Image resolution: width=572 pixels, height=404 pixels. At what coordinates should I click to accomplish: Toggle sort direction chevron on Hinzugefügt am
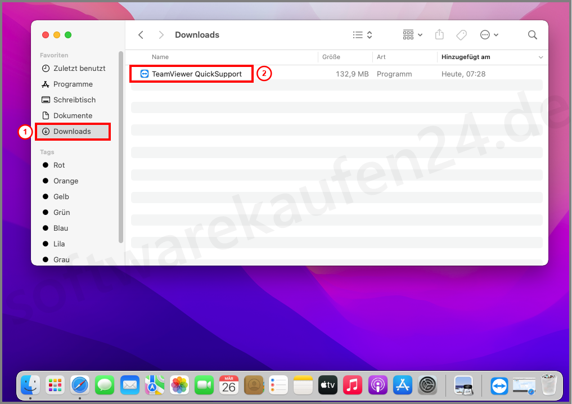pos(541,57)
